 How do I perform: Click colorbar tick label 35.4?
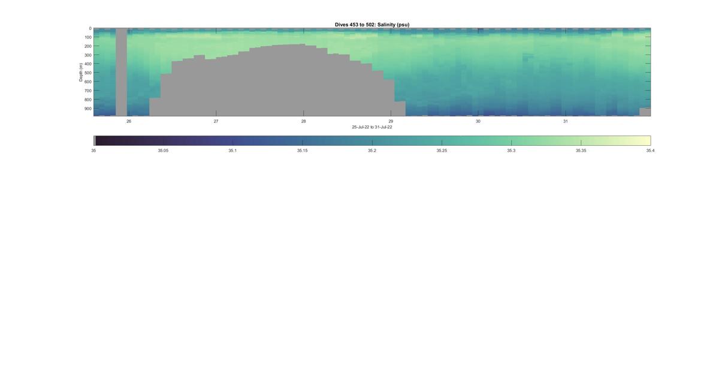pyautogui.click(x=650, y=151)
